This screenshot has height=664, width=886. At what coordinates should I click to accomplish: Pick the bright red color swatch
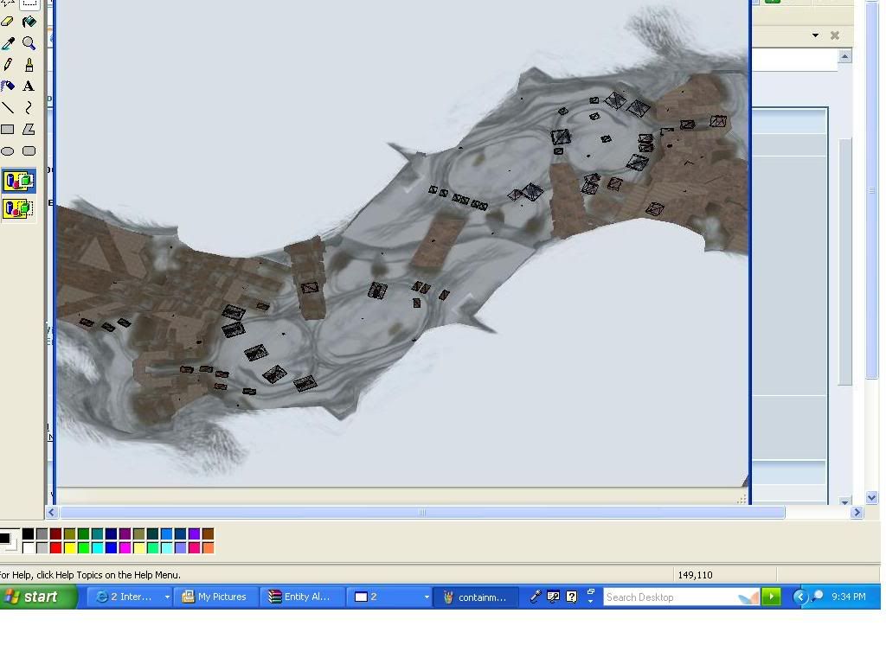pos(55,547)
